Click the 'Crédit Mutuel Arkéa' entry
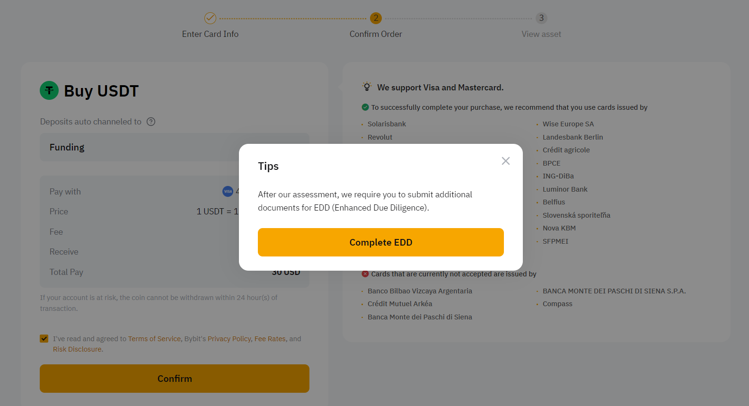Screen dimensions: 749x406 [400, 304]
